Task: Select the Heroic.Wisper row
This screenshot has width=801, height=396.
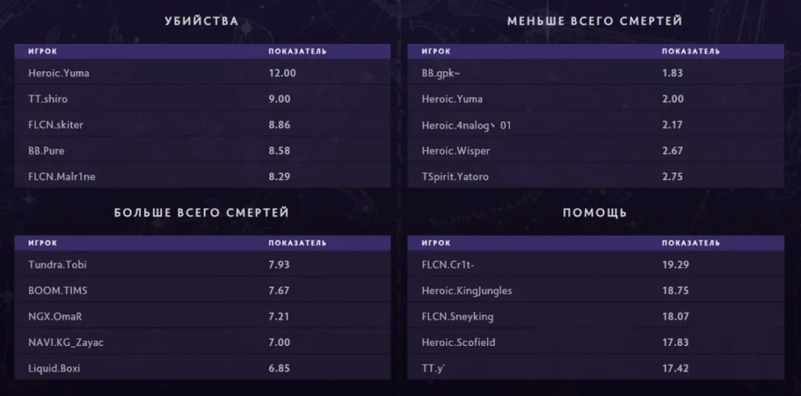Action: (595, 151)
